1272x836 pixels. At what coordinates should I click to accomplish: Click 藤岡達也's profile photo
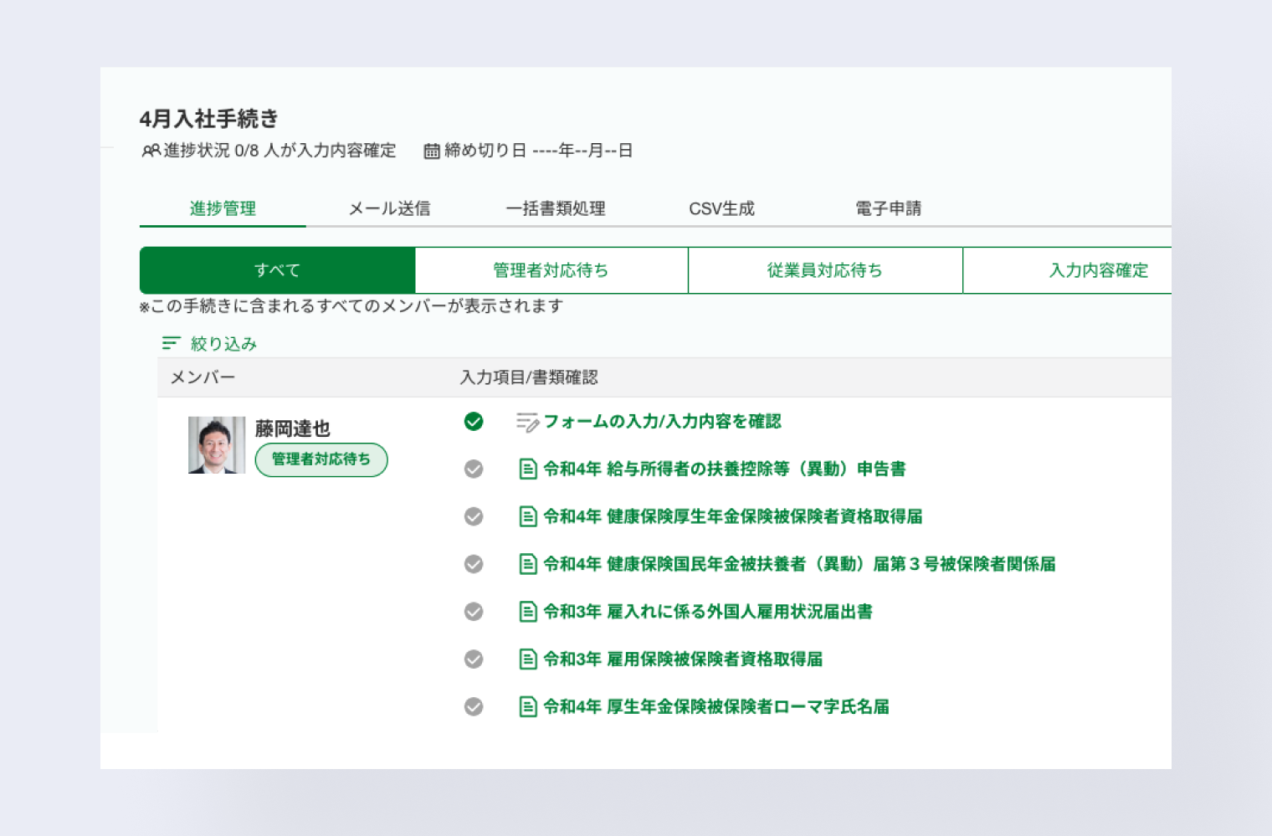tap(217, 444)
